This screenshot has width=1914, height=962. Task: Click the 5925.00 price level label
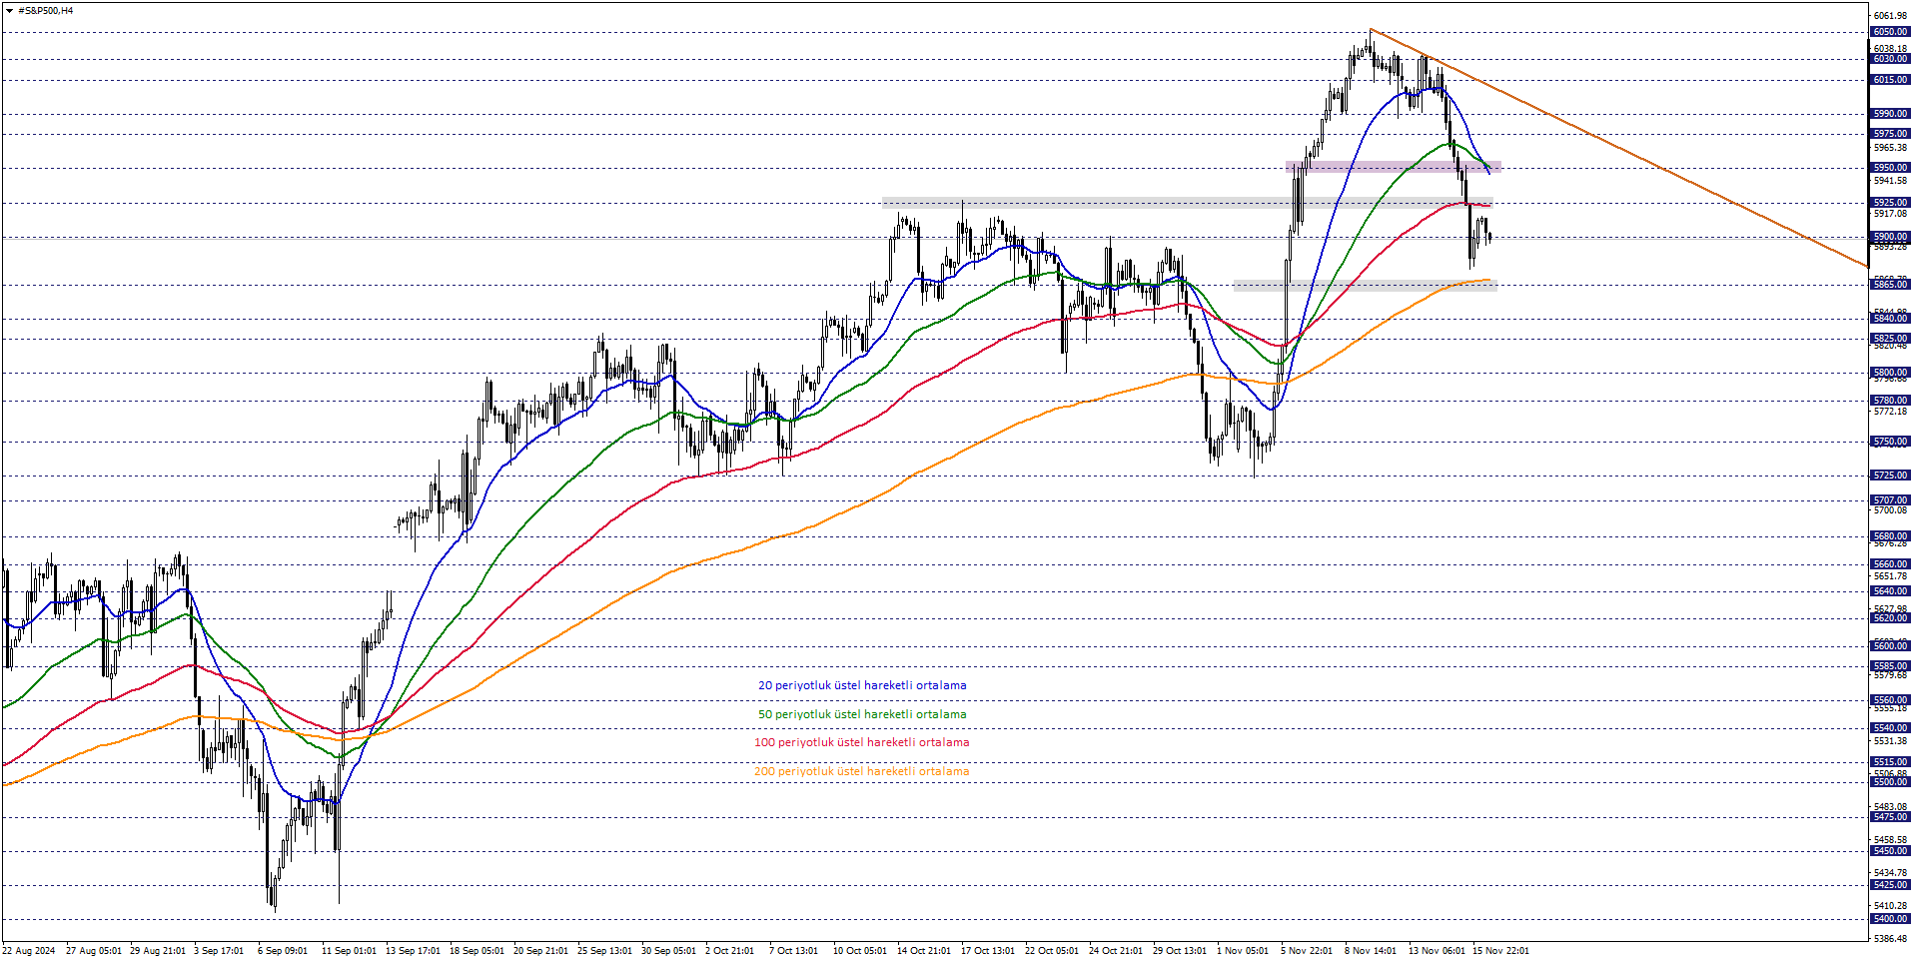1890,203
